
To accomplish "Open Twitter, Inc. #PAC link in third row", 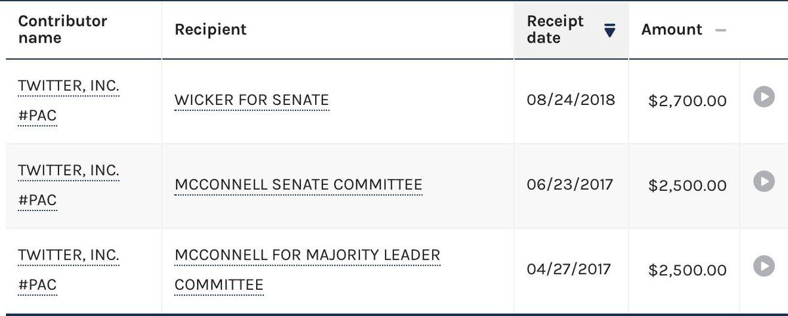I will click(x=68, y=269).
